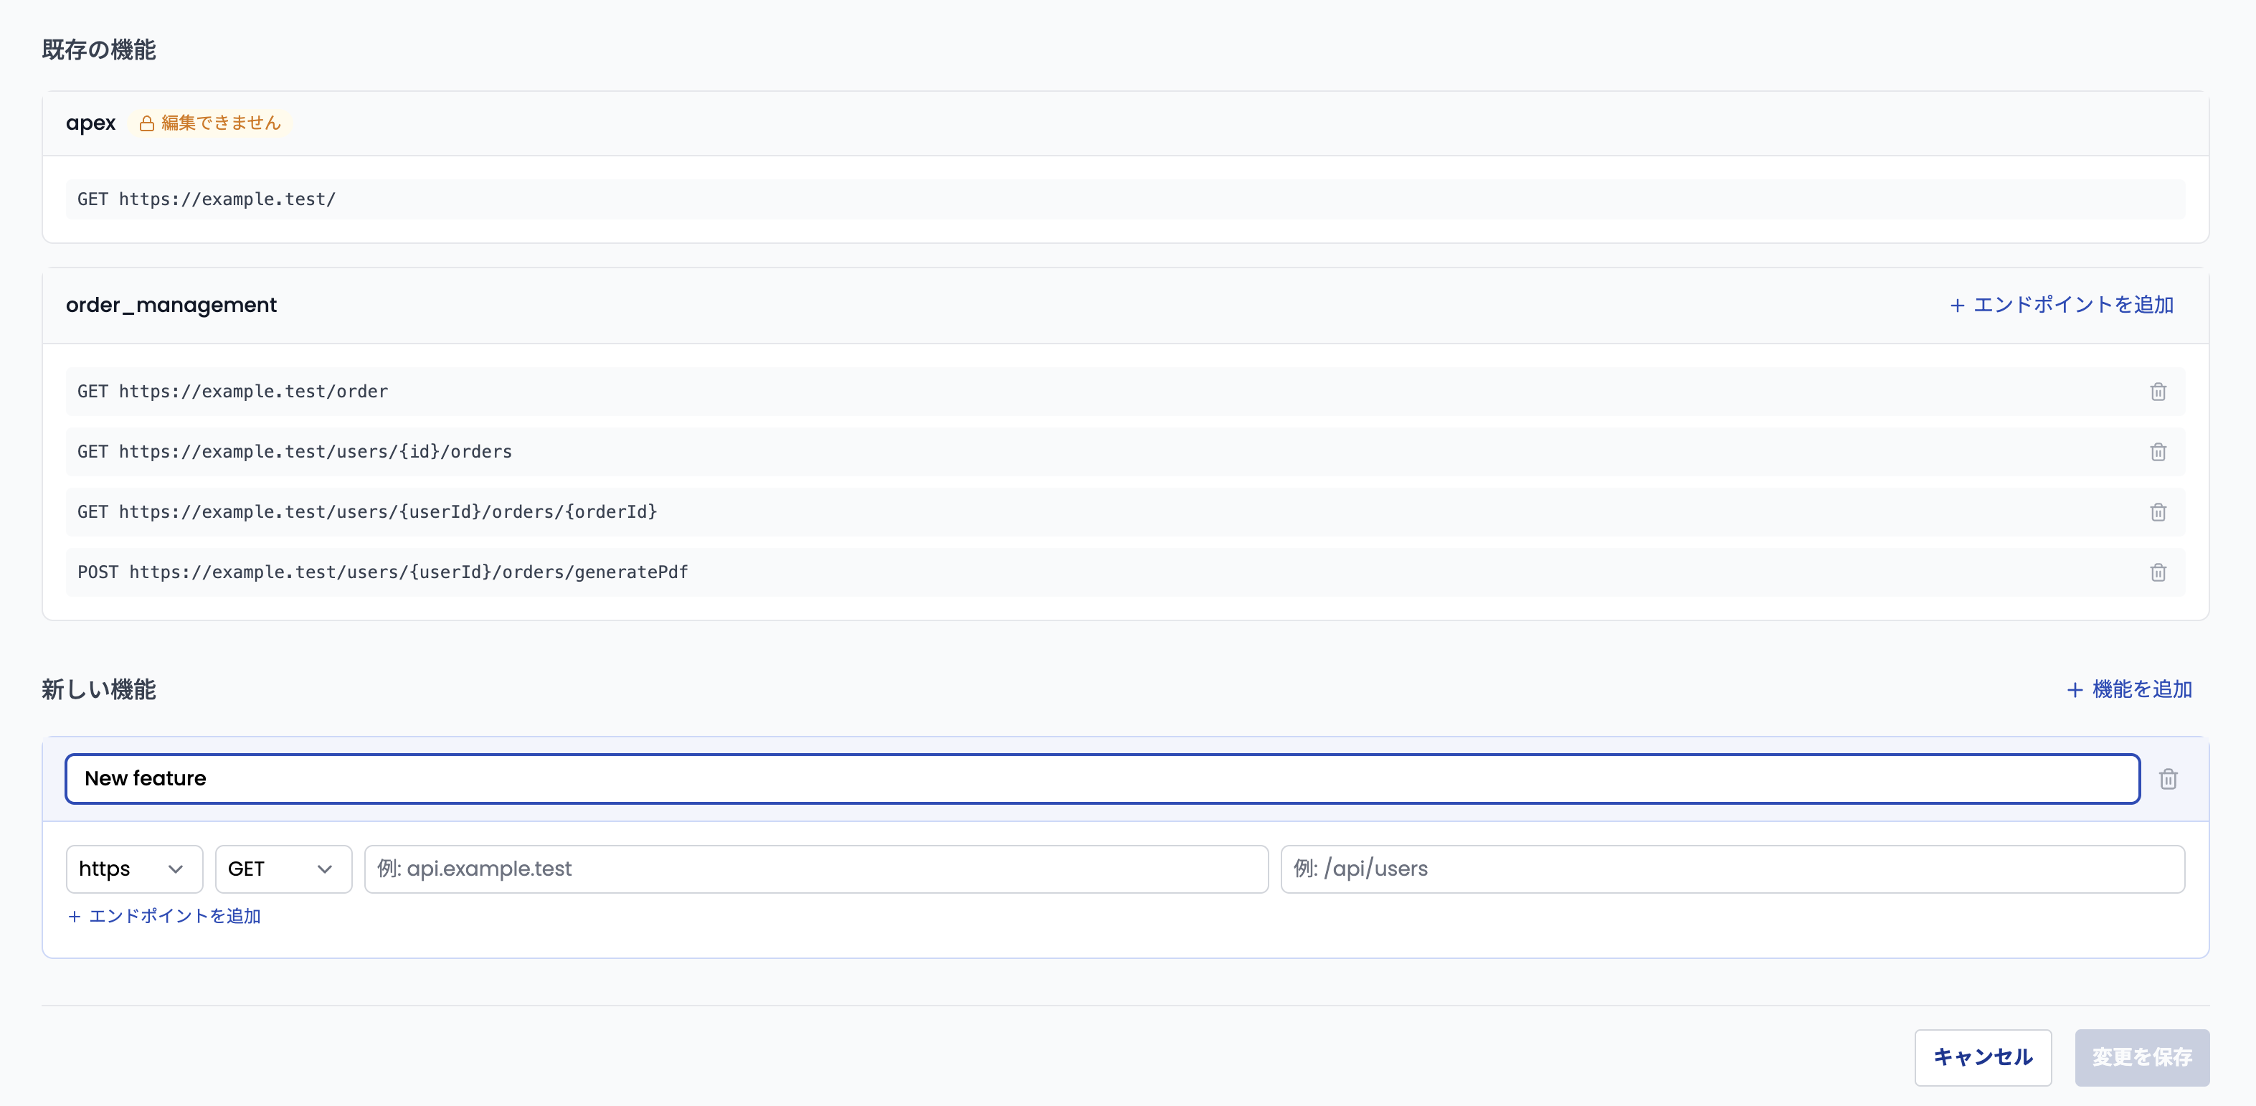The image size is (2256, 1106).
Task: Delete the GET /order endpoint
Action: click(x=2158, y=392)
